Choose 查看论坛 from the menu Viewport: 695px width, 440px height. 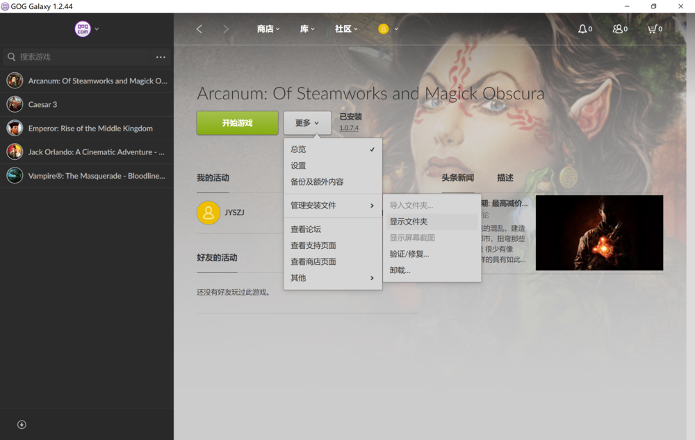pyautogui.click(x=333, y=229)
